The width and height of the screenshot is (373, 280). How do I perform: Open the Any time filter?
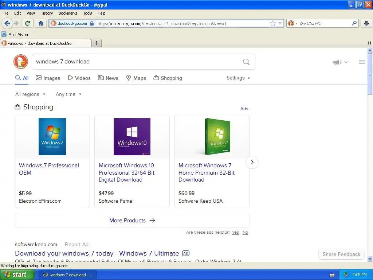coord(68,94)
